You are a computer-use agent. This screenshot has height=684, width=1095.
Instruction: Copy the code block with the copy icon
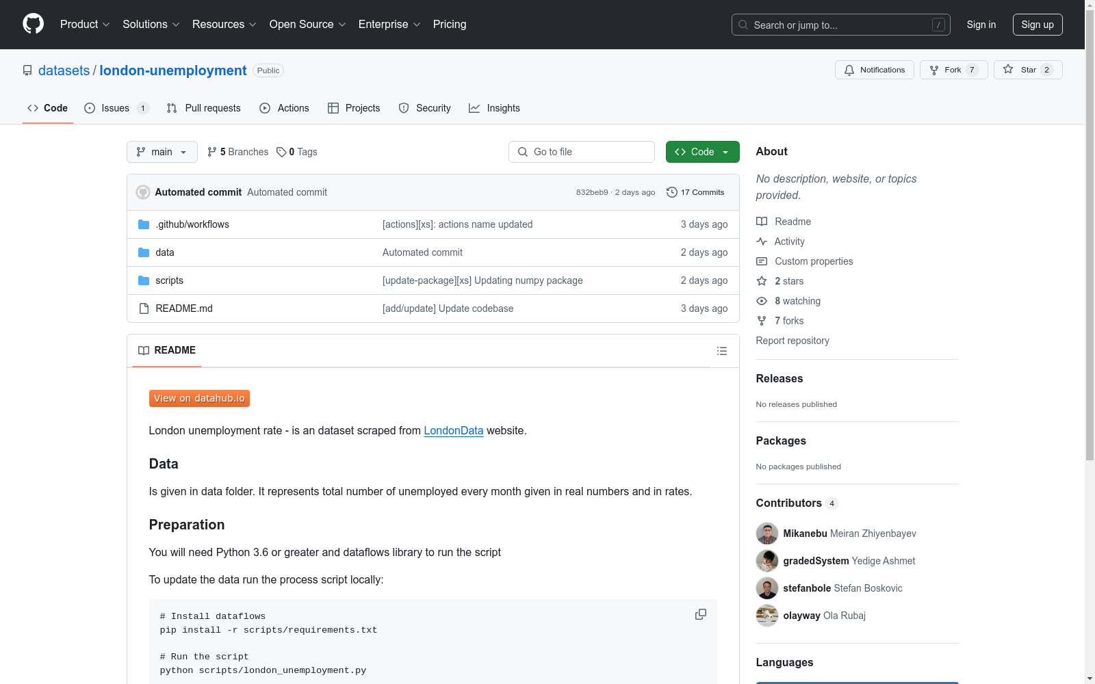click(701, 614)
